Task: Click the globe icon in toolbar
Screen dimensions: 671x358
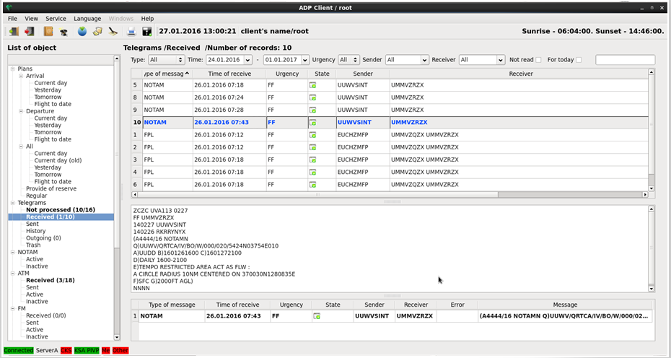Action: pyautogui.click(x=82, y=32)
